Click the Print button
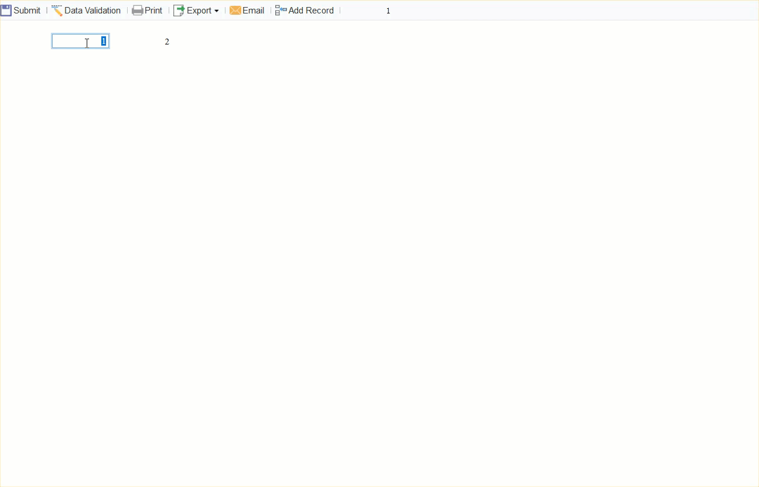The width and height of the screenshot is (759, 487). pyautogui.click(x=152, y=10)
